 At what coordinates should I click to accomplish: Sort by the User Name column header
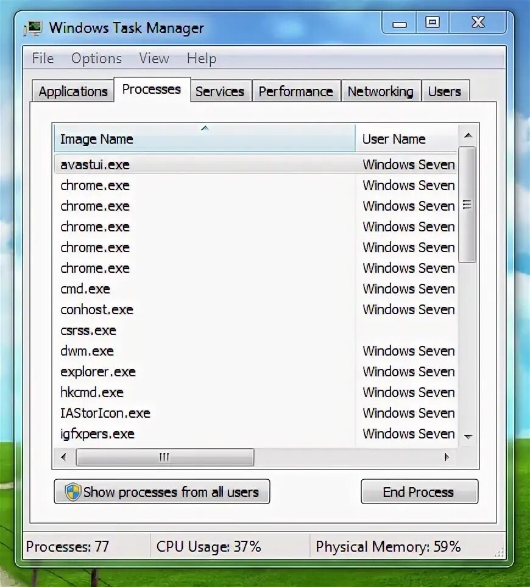pos(406,138)
